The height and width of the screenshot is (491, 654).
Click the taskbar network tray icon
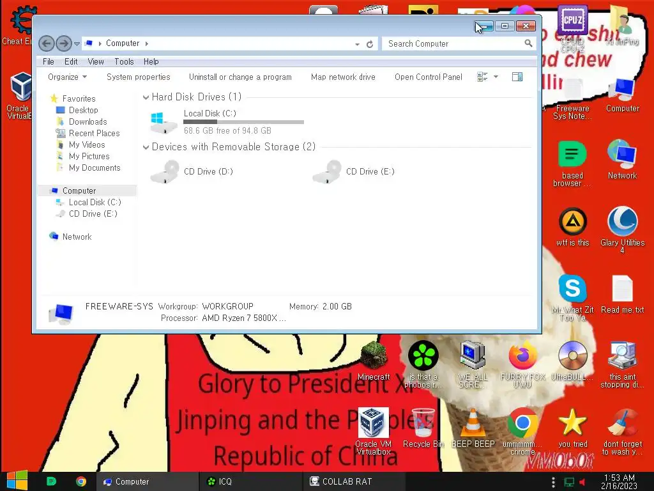coord(569,482)
